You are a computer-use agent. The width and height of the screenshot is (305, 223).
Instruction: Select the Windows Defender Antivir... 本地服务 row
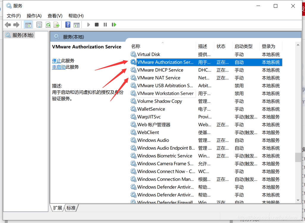(x=206, y=187)
